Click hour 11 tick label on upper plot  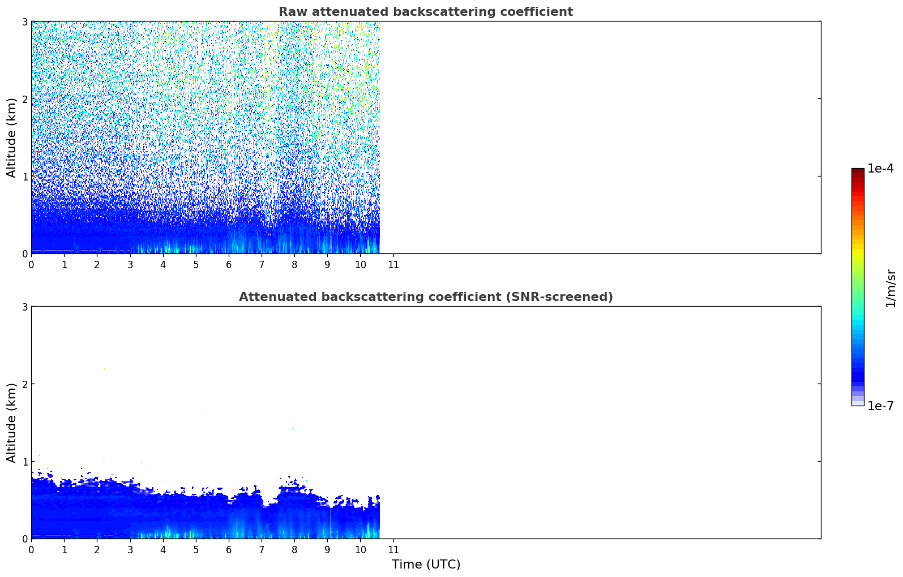(393, 265)
